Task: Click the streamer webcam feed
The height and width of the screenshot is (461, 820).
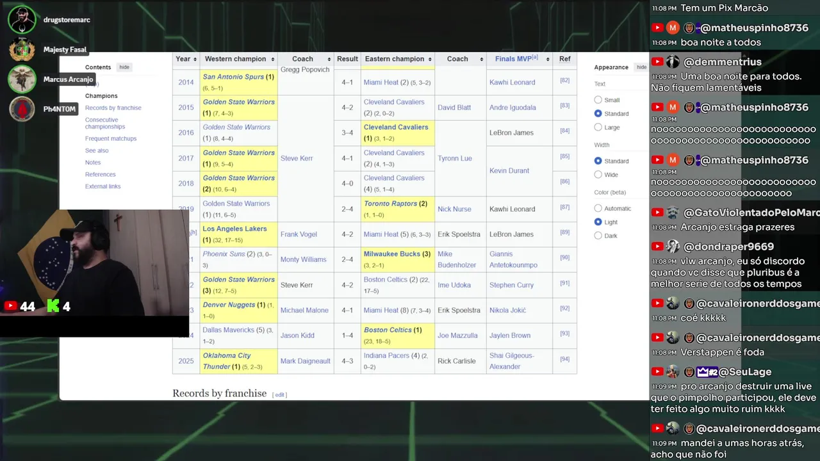Action: coord(94,263)
